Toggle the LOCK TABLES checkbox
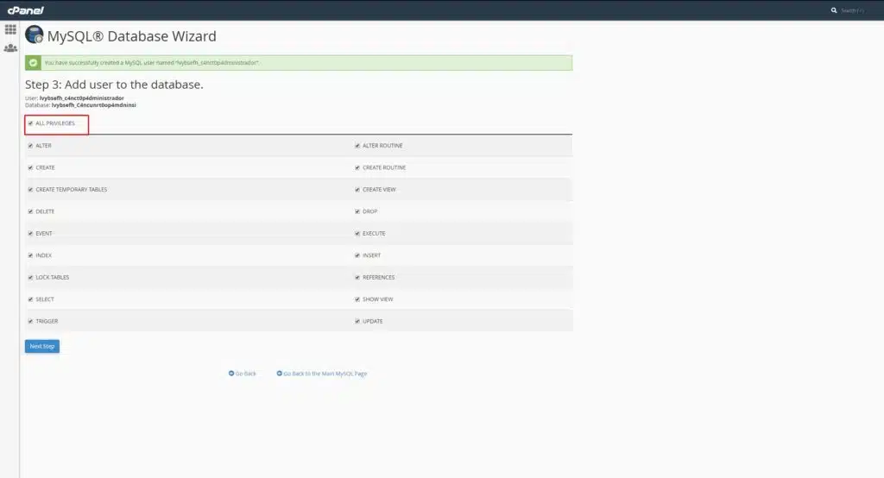 coord(30,277)
